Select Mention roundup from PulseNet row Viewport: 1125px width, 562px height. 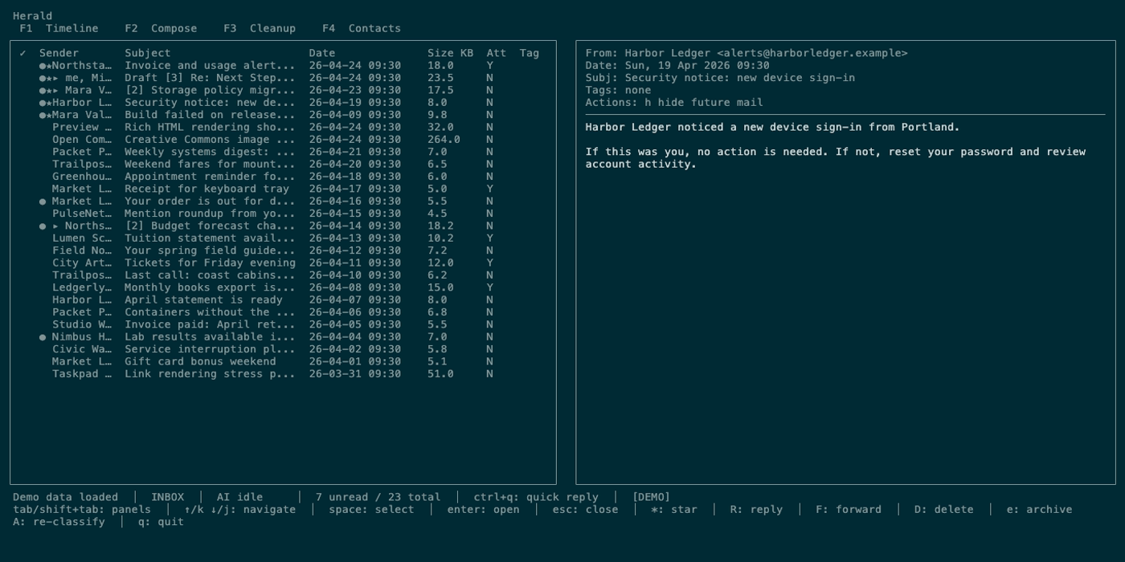click(283, 214)
